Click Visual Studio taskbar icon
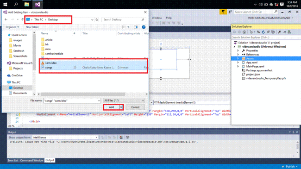 tap(38, 4)
